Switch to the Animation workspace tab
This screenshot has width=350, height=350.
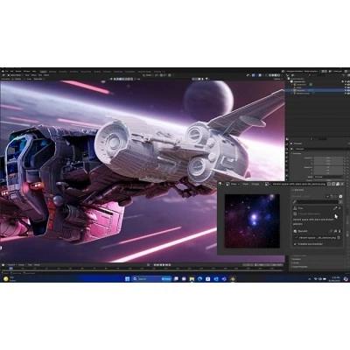(x=107, y=72)
